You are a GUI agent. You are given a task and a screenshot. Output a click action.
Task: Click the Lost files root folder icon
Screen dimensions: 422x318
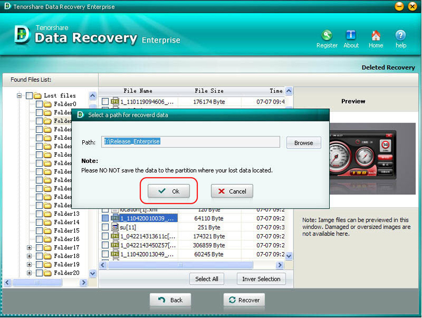(x=37, y=96)
